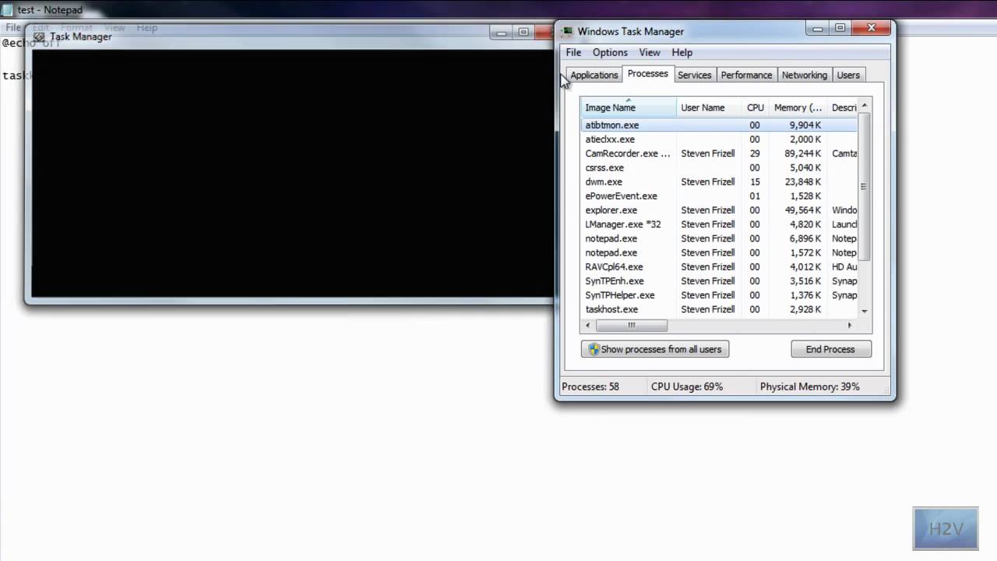
Task: Sort processes by CPU column header
Action: click(x=756, y=108)
